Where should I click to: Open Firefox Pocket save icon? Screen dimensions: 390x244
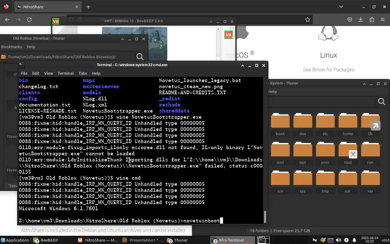[x=350, y=20]
